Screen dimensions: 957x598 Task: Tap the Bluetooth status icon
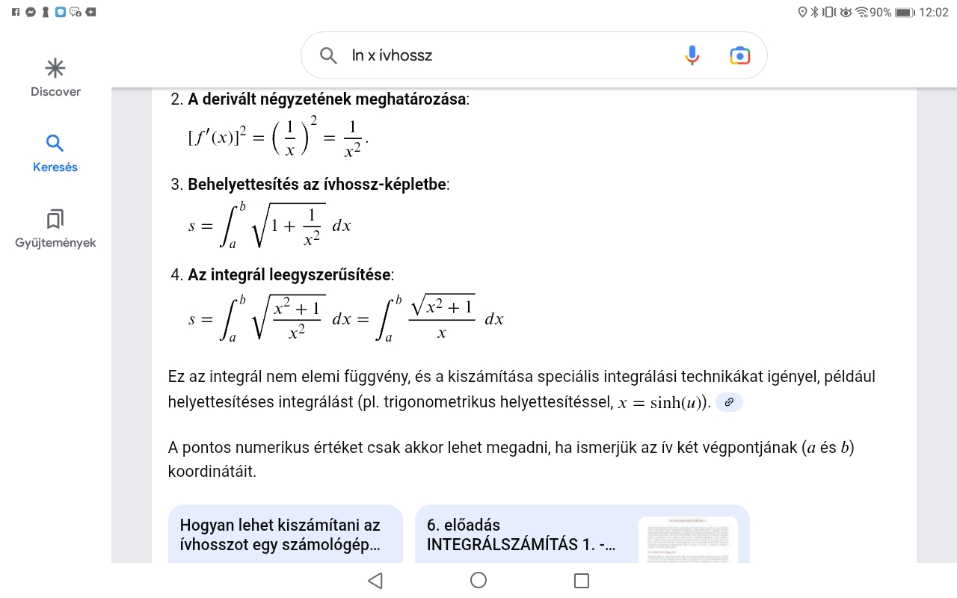tap(815, 12)
